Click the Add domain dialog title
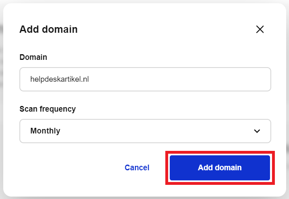Viewport: 289px width, 199px height. (x=49, y=29)
